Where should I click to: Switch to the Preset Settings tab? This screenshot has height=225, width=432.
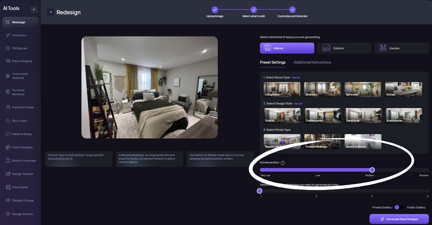pos(273,62)
